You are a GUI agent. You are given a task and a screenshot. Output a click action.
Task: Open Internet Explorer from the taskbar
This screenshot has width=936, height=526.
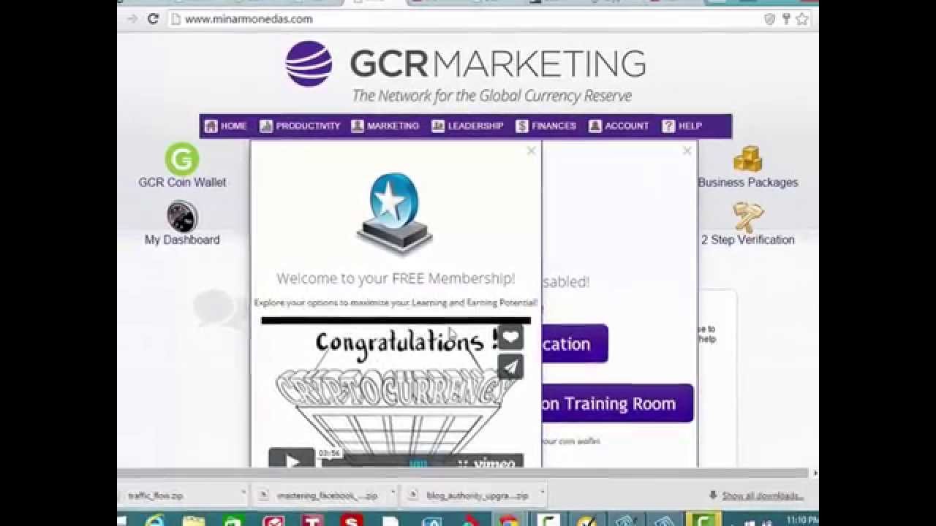(155, 520)
